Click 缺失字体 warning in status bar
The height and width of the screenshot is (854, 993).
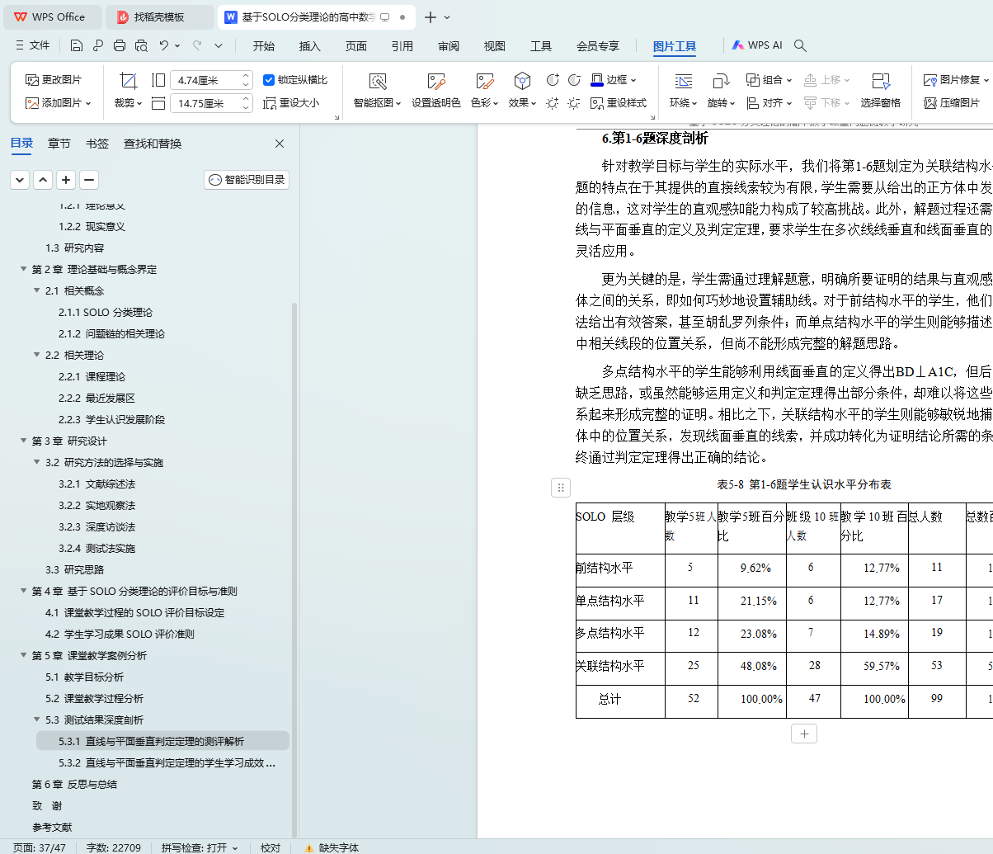tap(332, 847)
